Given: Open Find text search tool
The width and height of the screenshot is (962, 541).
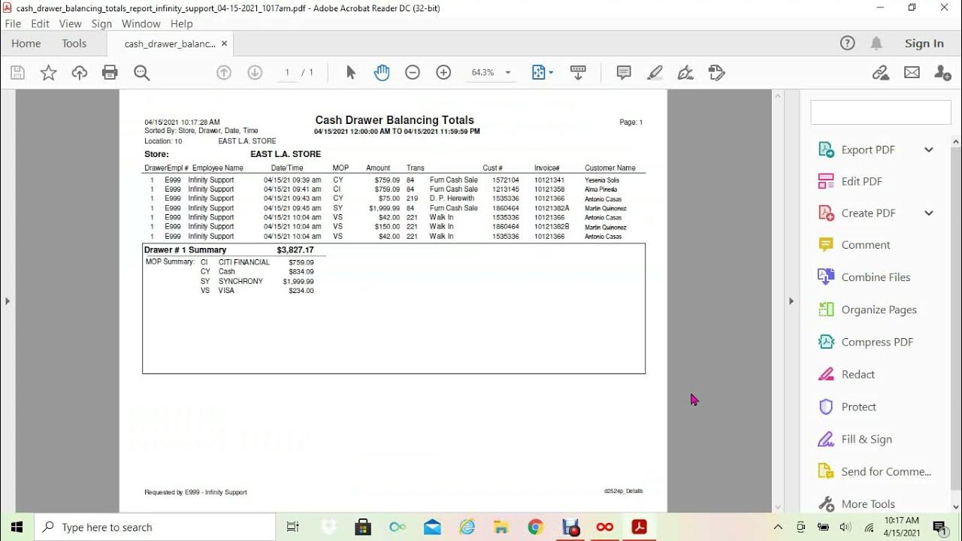Looking at the screenshot, I should tap(141, 73).
